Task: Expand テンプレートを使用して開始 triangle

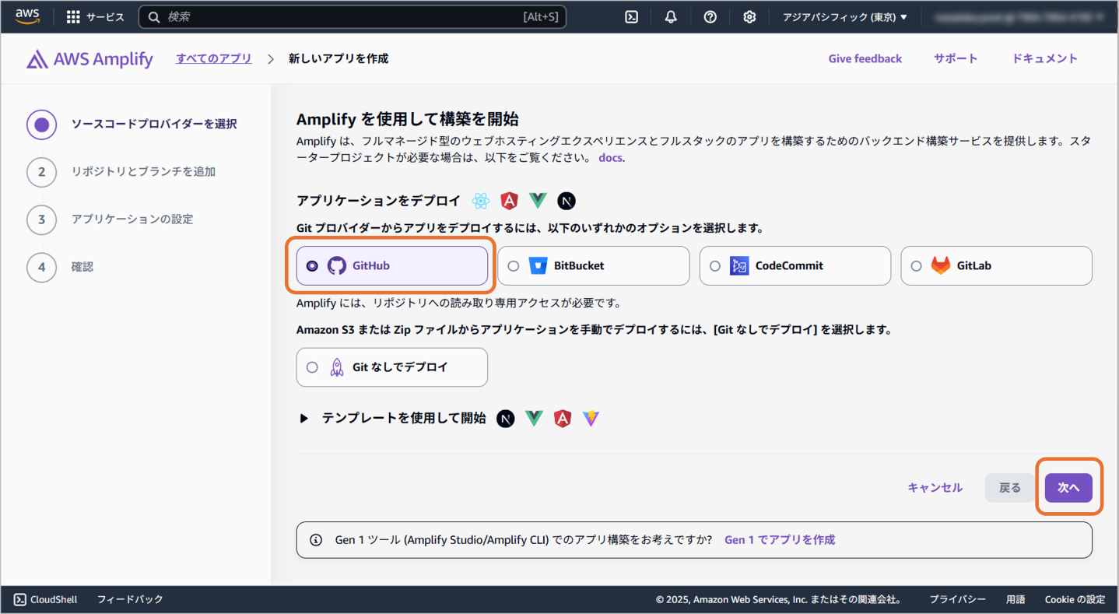Action: click(304, 419)
